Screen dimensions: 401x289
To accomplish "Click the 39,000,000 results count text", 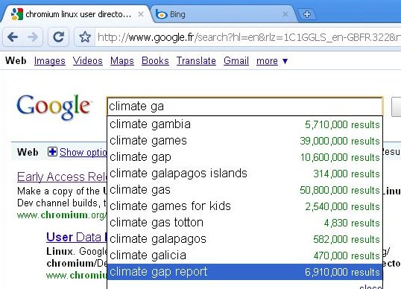I will tap(340, 141).
